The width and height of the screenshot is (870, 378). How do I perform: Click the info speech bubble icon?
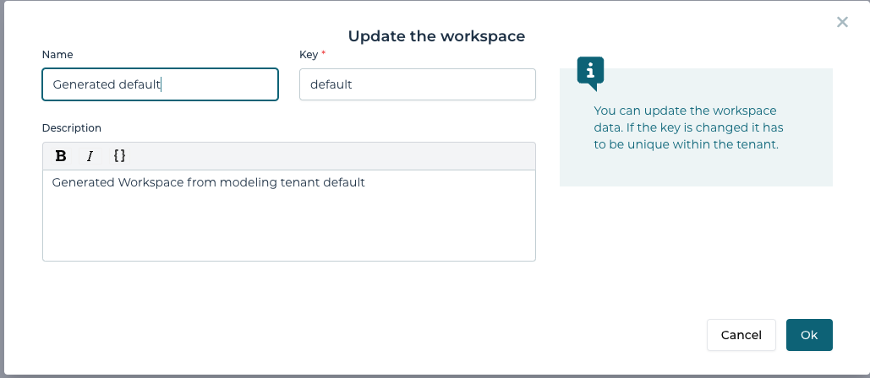[x=590, y=73]
